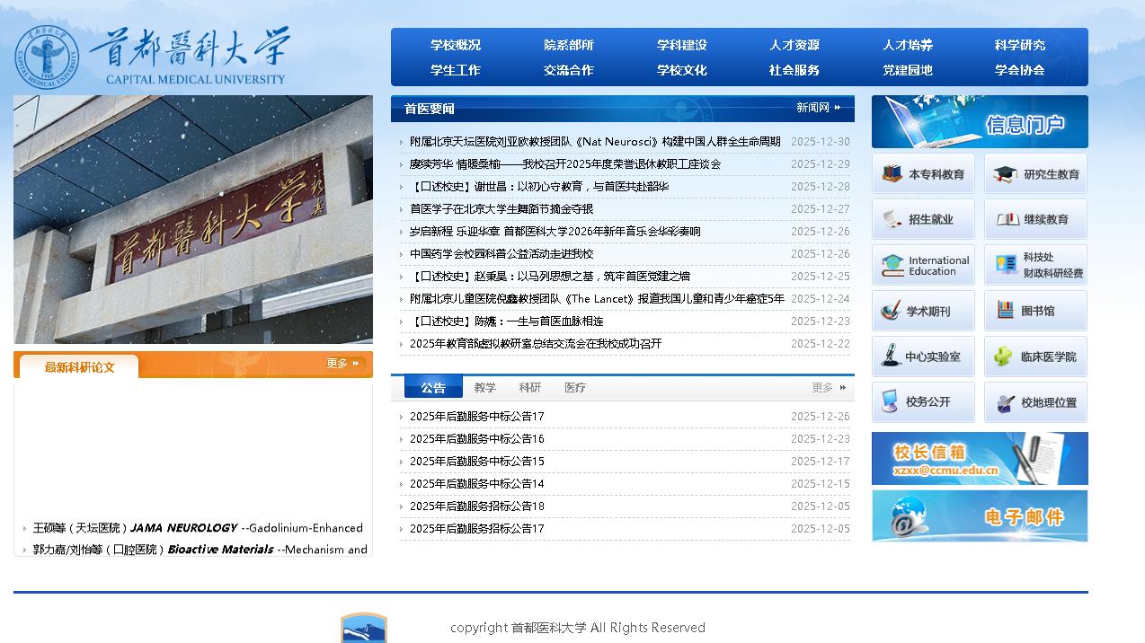Select the 招生就业 icon

pos(923,218)
